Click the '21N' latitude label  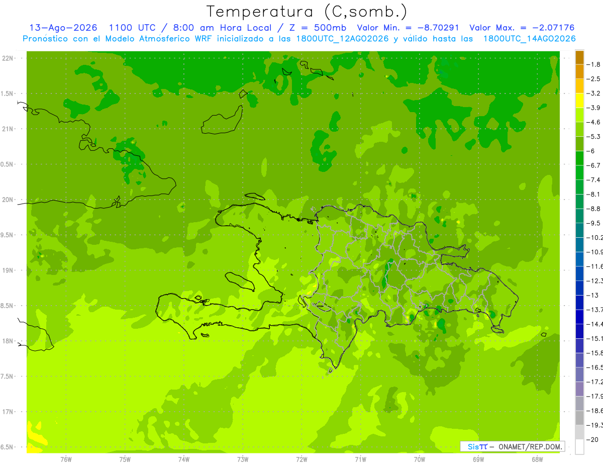[8, 129]
